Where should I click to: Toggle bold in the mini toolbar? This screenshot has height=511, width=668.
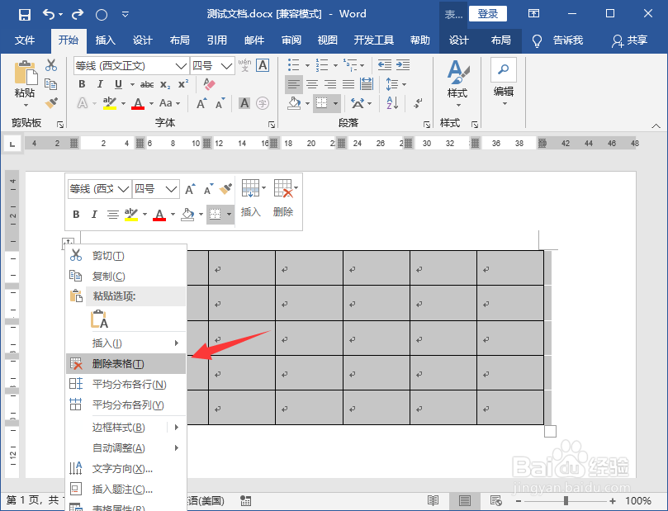point(76,214)
